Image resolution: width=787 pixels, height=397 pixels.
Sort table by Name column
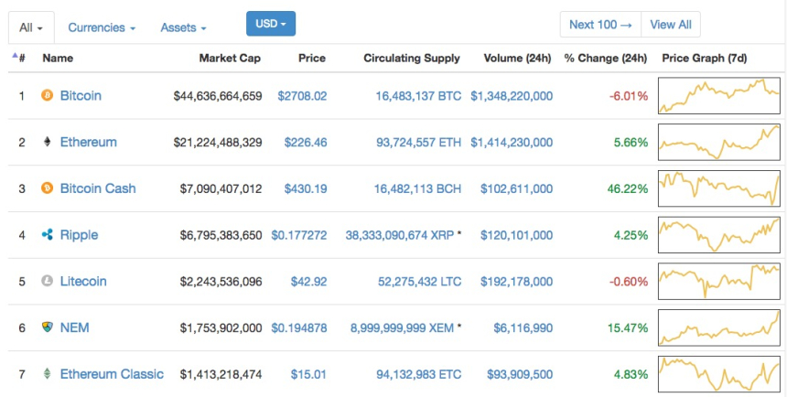click(x=58, y=59)
